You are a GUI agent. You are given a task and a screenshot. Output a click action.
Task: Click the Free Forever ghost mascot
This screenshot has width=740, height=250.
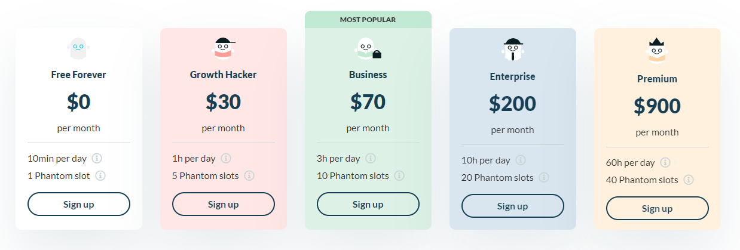(79, 48)
